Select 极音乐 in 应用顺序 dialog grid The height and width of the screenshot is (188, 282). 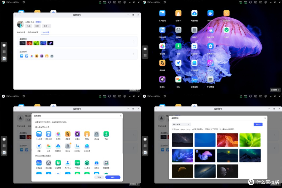coord(77,134)
